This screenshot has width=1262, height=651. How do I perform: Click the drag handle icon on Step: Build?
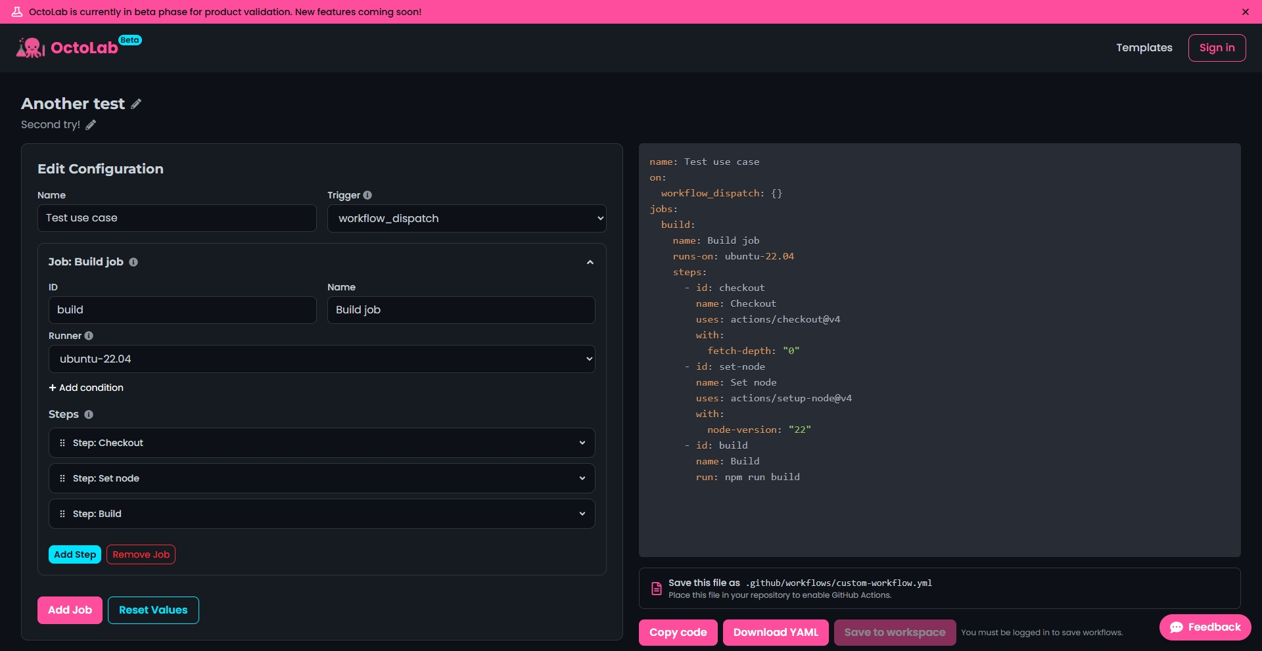pos(62,514)
